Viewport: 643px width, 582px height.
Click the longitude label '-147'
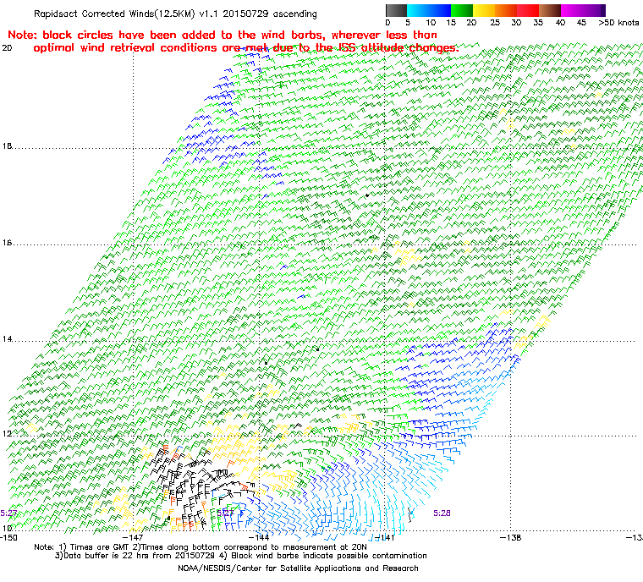pos(133,537)
